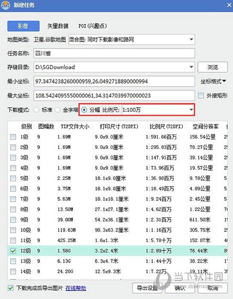
Task: Check the 5级 row checkbox
Action: [13, 178]
